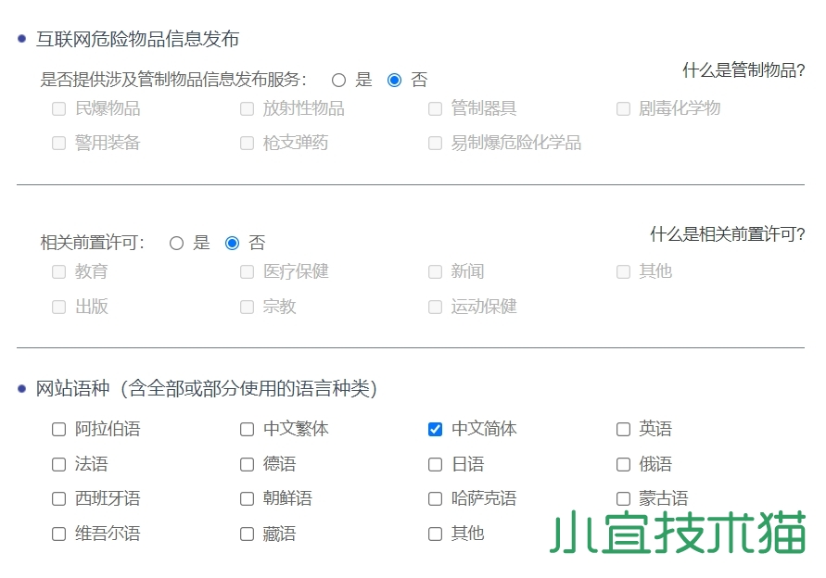Check the 蒙古语 checkbox
Image resolution: width=826 pixels, height=578 pixels.
tap(623, 498)
